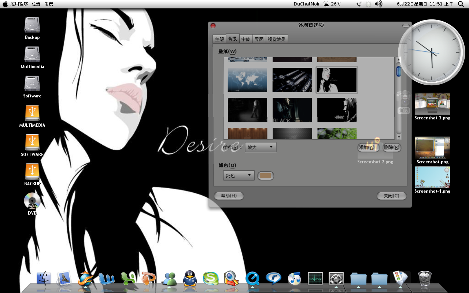Launch the blue W word processor icon
469x293 pixels.
tap(107, 278)
